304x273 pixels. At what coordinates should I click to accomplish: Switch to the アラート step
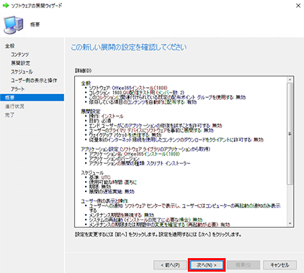(18, 89)
